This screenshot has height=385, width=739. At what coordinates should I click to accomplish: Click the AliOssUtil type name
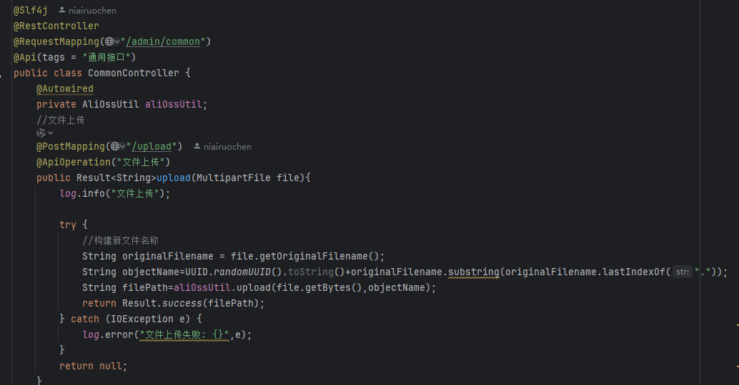tap(111, 104)
